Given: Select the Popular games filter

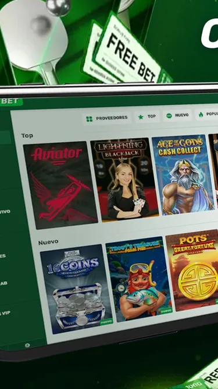Looking at the screenshot, I should (207, 114).
